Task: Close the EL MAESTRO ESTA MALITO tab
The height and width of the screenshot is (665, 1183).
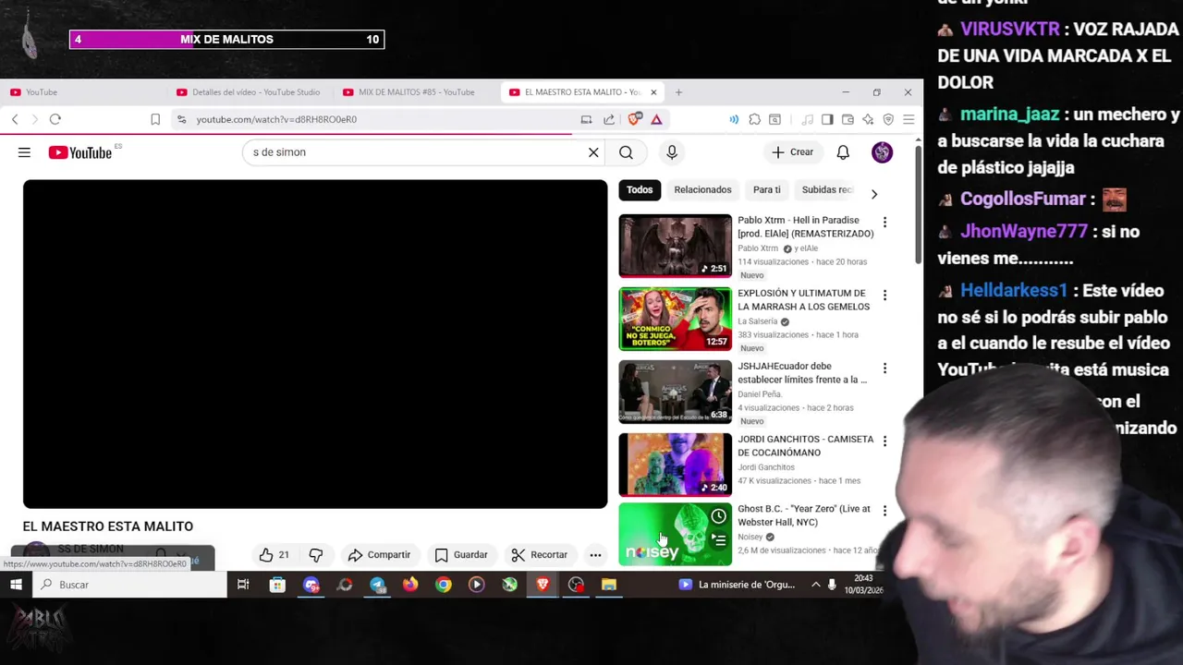Action: pyautogui.click(x=653, y=92)
